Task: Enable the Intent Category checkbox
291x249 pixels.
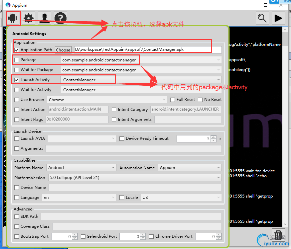Action: click(114, 110)
